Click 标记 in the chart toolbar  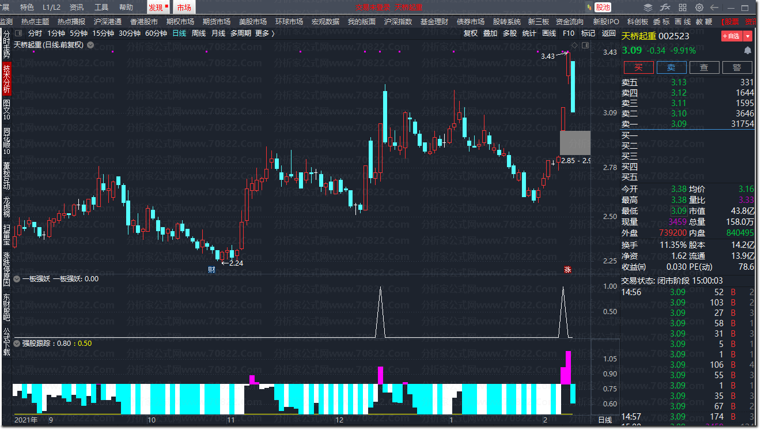pyautogui.click(x=588, y=33)
